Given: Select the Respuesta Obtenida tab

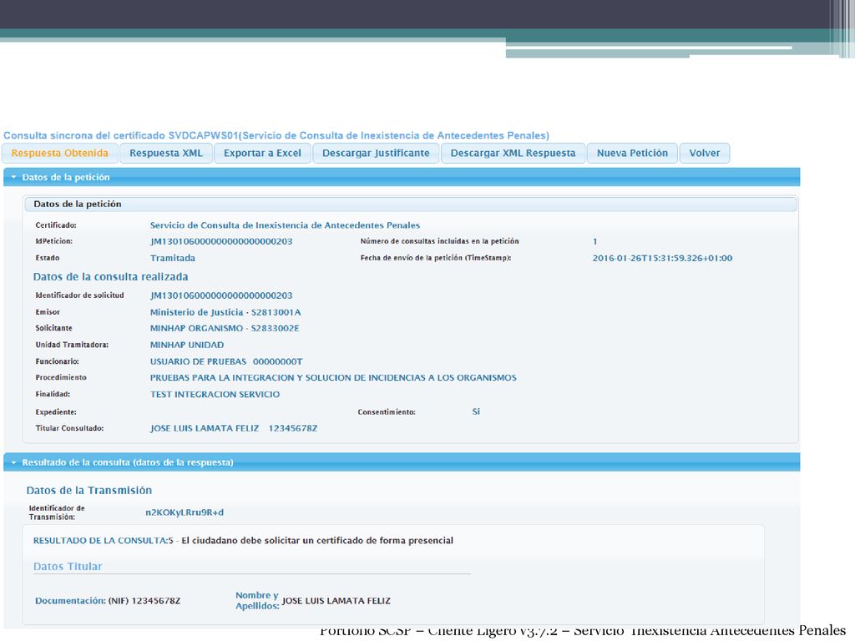Looking at the screenshot, I should tap(60, 154).
